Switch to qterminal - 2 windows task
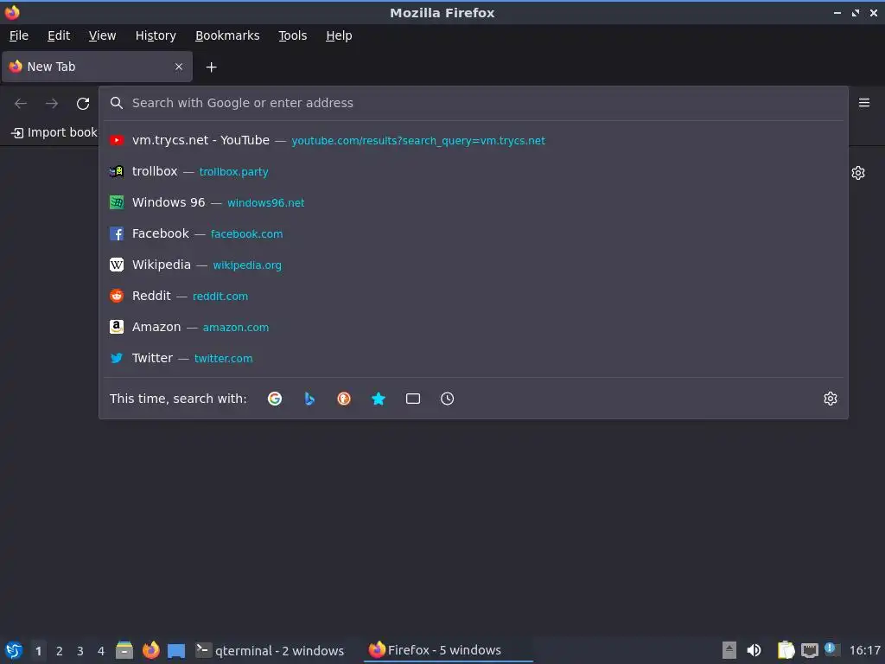 point(270,650)
